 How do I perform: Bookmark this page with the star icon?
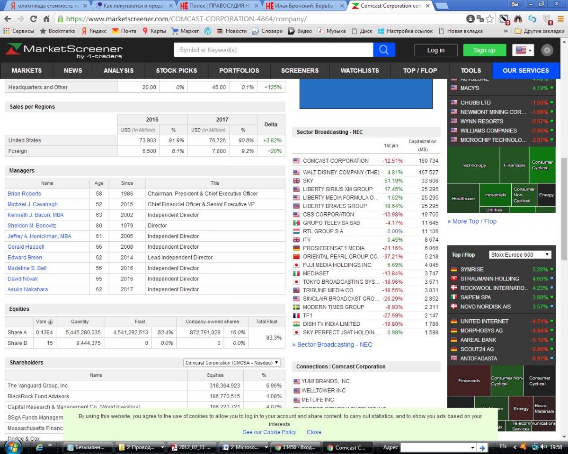tap(490, 19)
